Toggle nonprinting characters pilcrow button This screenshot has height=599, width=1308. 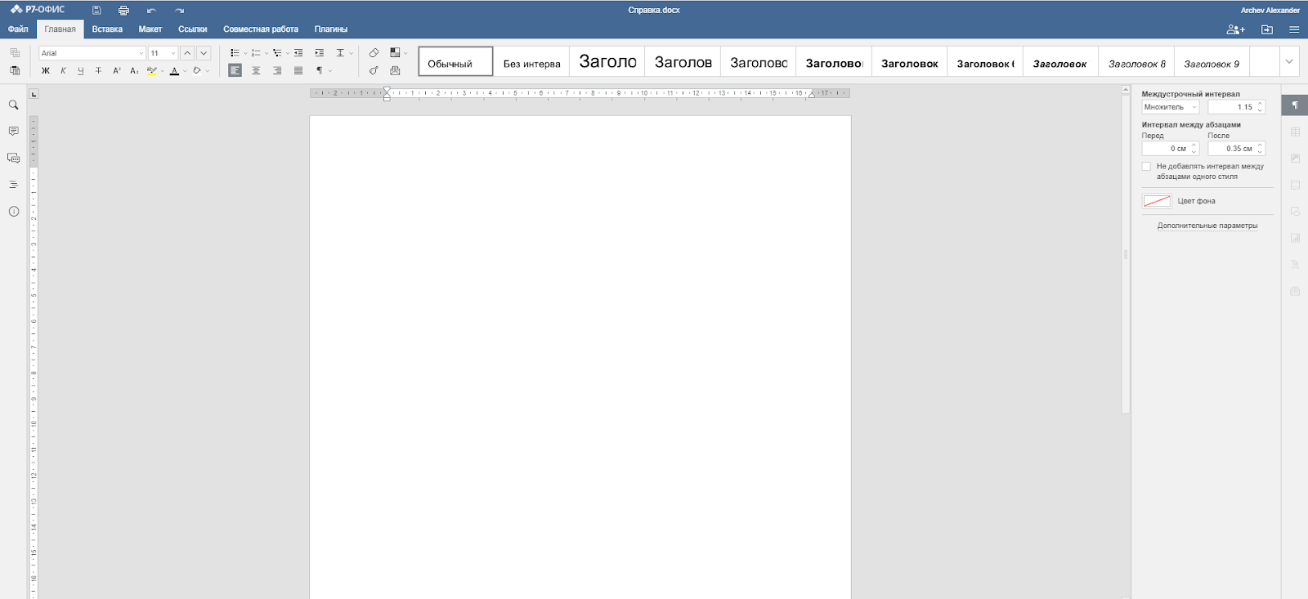320,71
